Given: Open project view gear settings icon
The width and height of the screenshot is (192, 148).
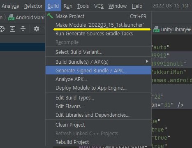Looking at the screenshot, I should [x=37, y=29].
